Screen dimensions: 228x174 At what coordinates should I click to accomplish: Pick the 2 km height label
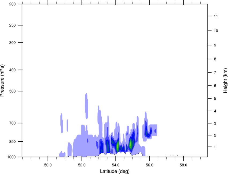pos(215,135)
